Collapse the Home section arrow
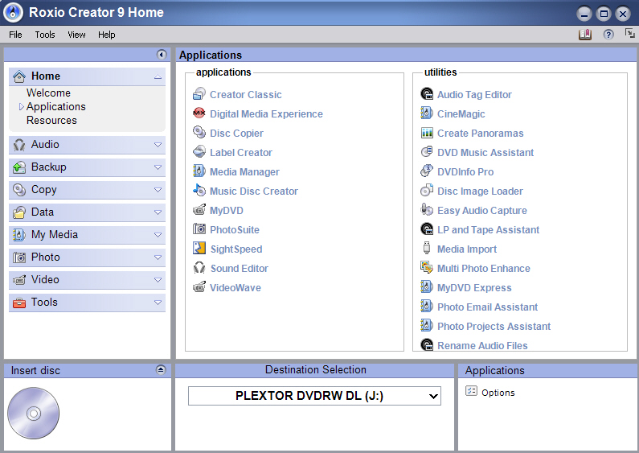Viewport: 639px width, 453px height. 158,76
